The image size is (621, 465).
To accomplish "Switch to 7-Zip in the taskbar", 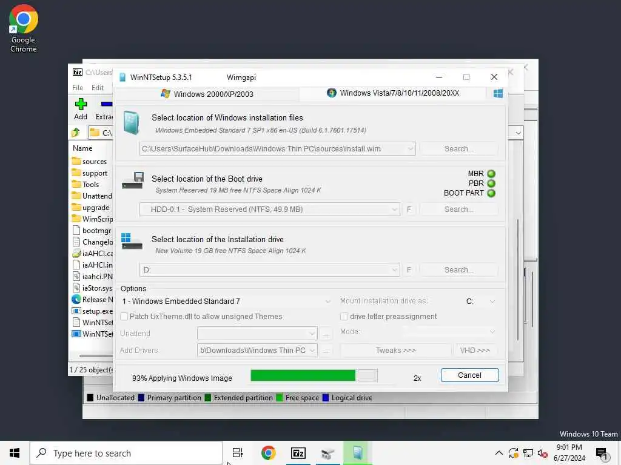I will pos(298,453).
